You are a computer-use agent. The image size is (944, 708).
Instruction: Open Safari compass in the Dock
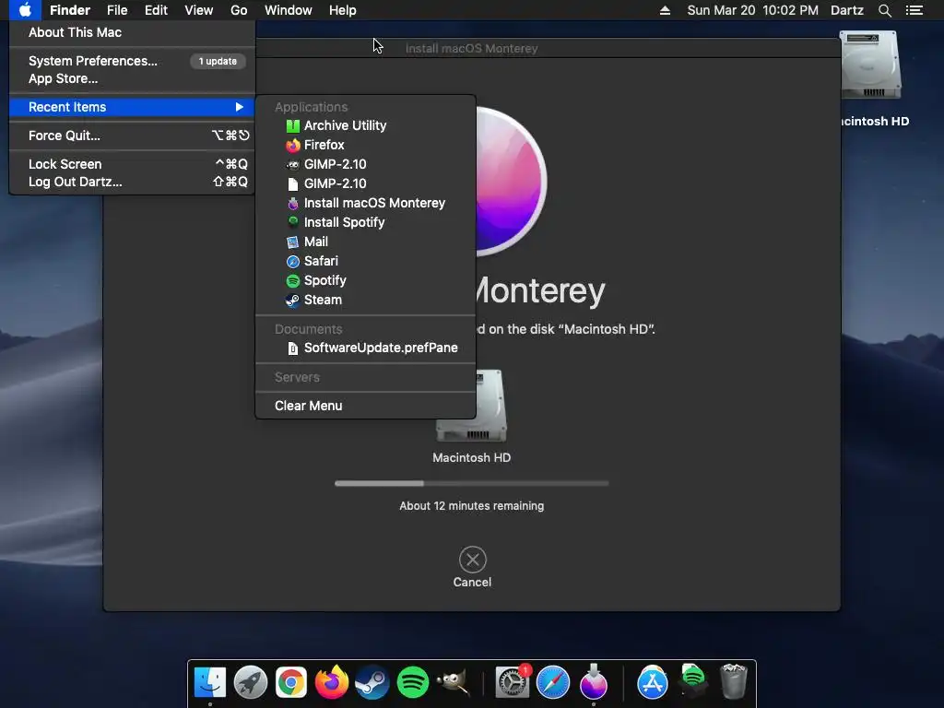pos(553,682)
